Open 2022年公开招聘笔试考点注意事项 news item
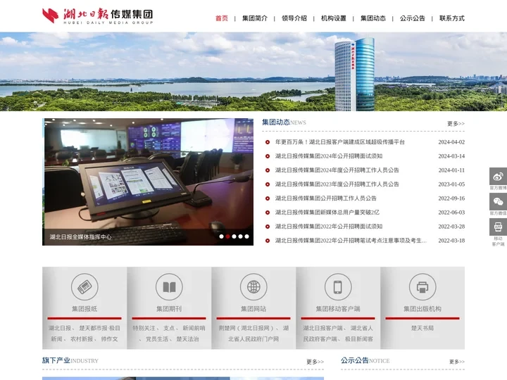This screenshot has height=380, width=507. click(351, 241)
